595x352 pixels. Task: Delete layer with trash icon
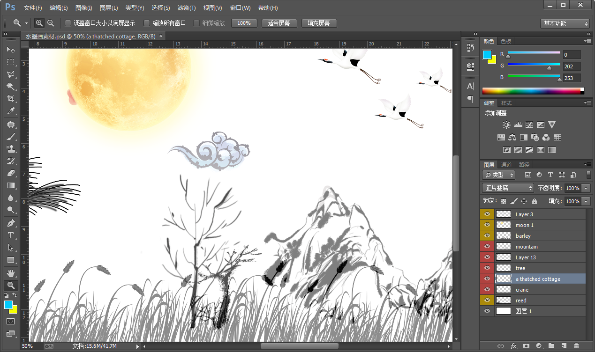pos(577,346)
